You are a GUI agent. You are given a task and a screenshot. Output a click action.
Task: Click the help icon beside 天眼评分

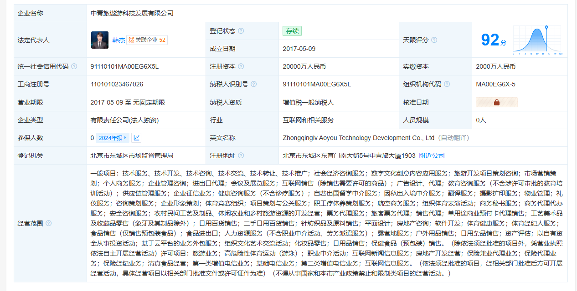coord(434,40)
